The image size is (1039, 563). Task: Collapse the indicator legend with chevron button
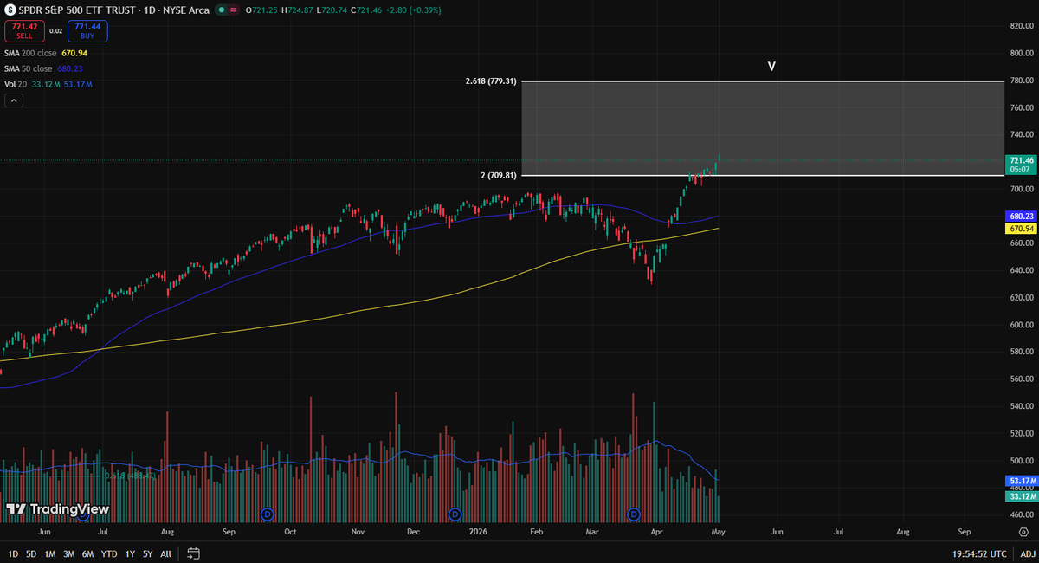(13, 100)
